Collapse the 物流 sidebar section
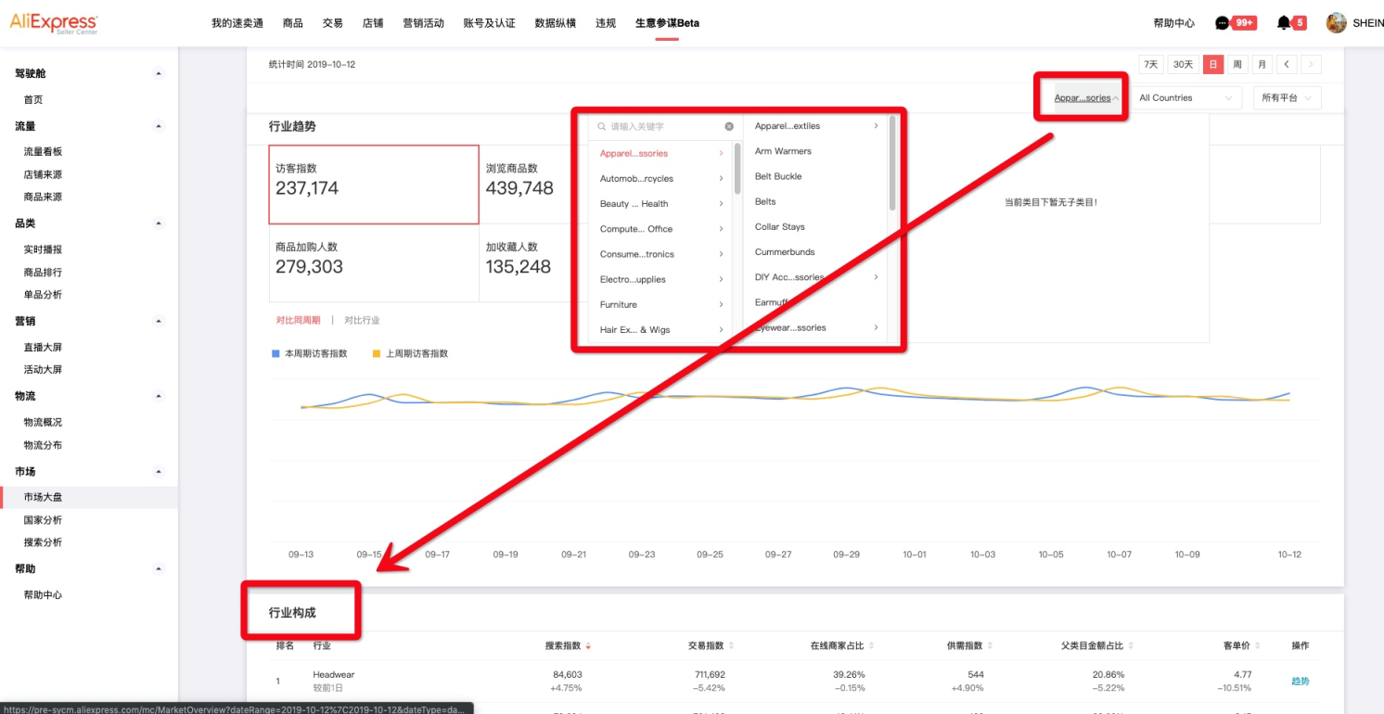Image resolution: width=1384 pixels, height=714 pixels. (x=159, y=396)
